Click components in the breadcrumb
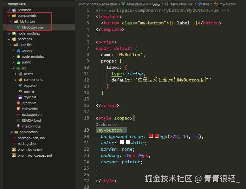246x189 pixels. click(88, 4)
